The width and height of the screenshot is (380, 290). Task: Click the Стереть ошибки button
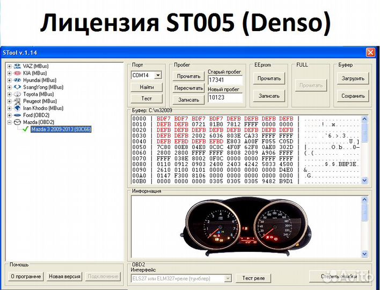[339, 277]
